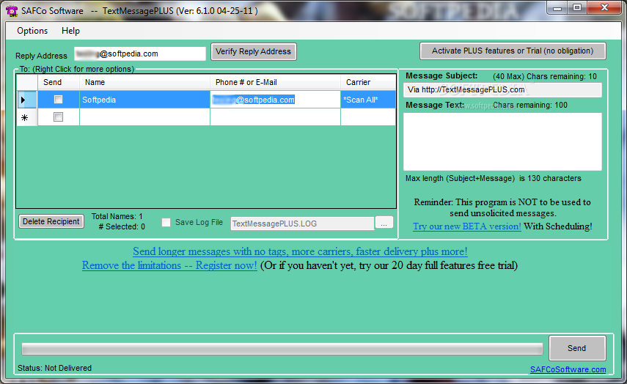Click the Message Subject field
The width and height of the screenshot is (627, 384).
pos(502,89)
